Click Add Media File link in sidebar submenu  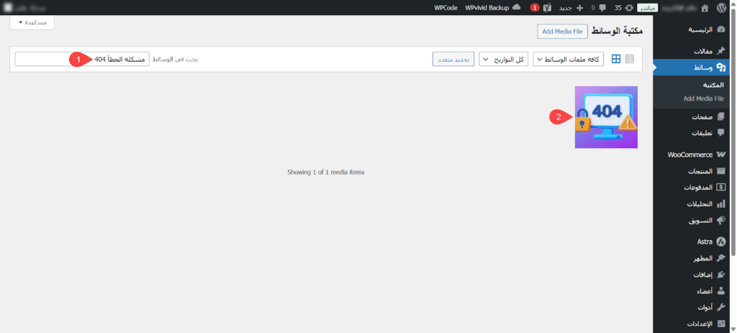coord(703,99)
